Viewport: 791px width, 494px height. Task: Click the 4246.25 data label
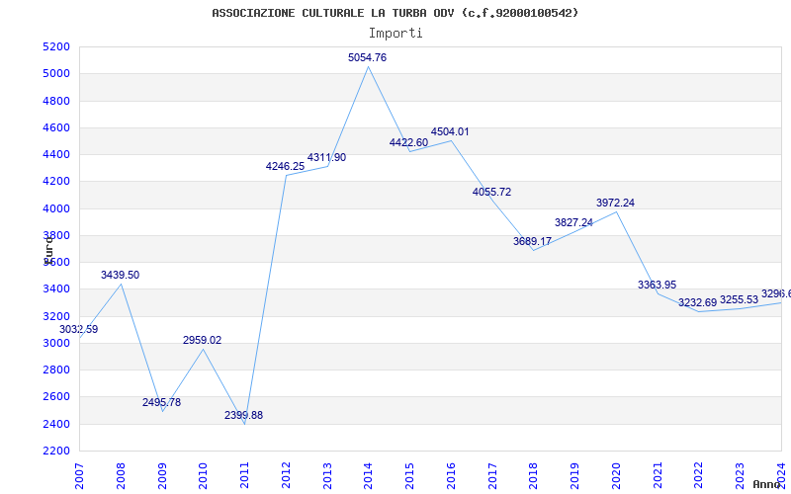tap(286, 166)
